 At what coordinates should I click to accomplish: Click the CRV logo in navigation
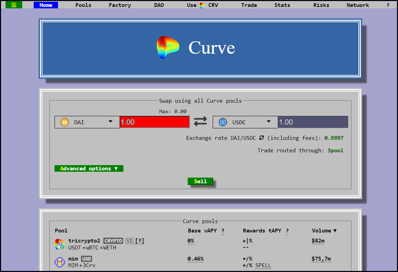click(202, 5)
